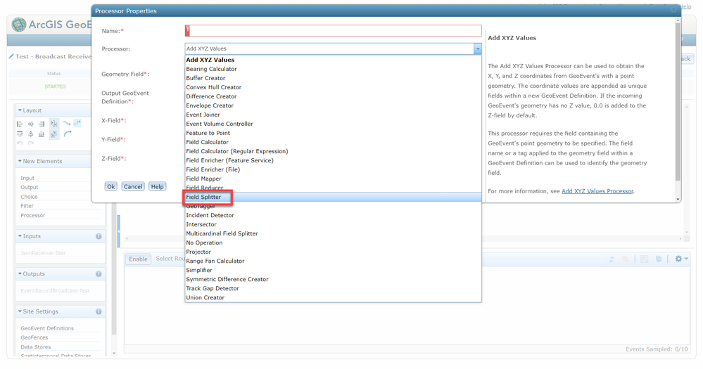
Task: Toggle the Enable button in sampler
Action: (x=138, y=259)
